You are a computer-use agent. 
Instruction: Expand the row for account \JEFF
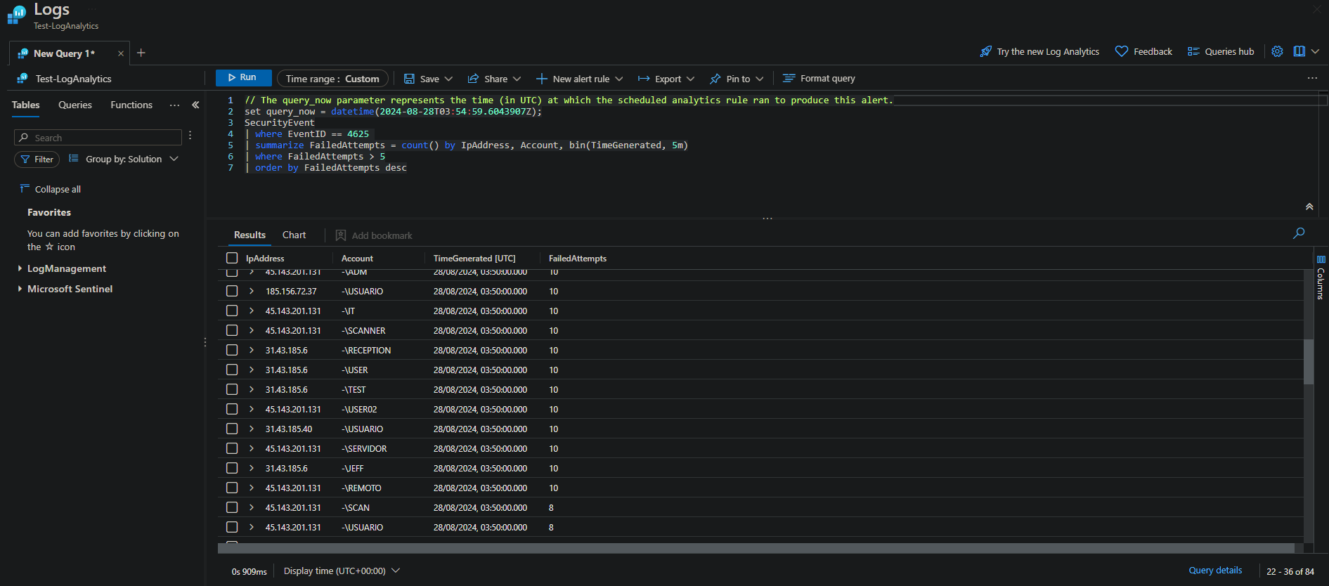pyautogui.click(x=252, y=468)
